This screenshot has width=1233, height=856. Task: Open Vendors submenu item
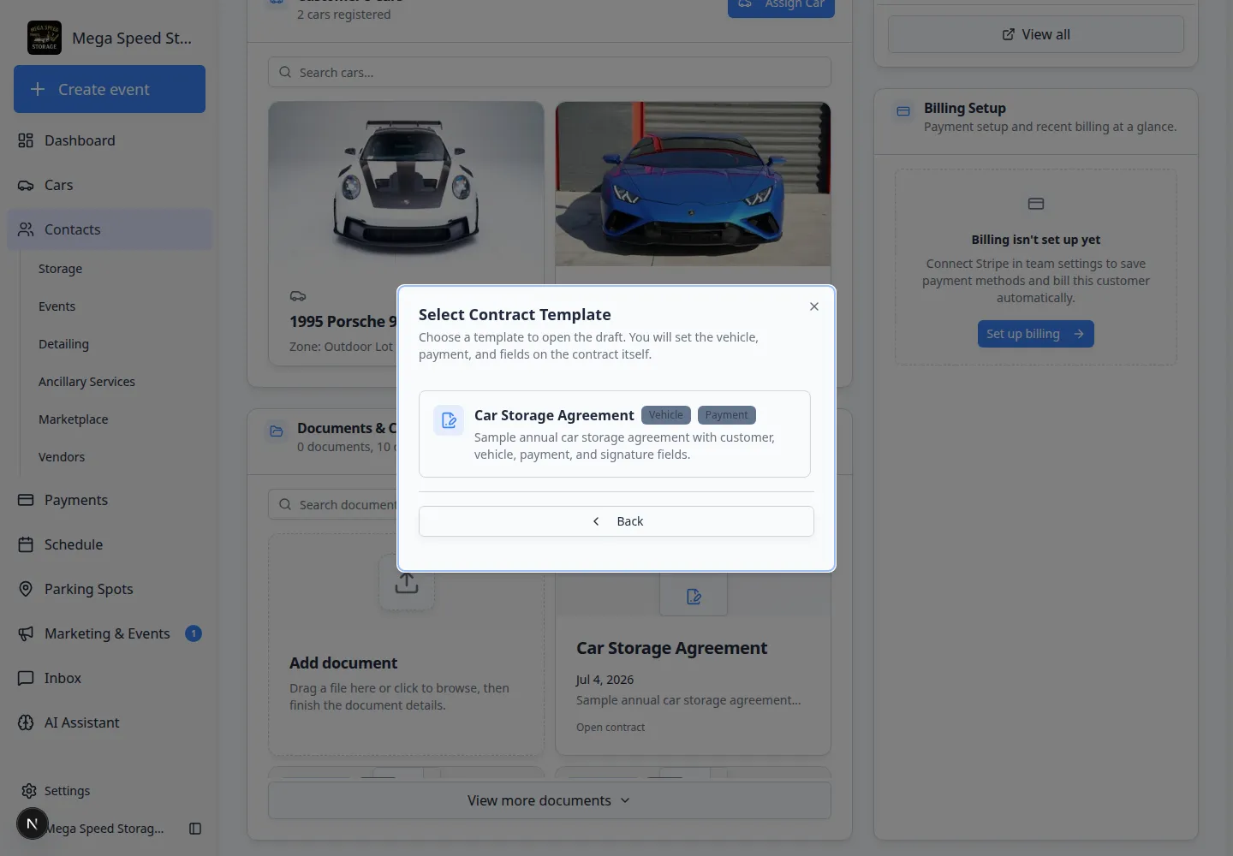[x=62, y=457]
